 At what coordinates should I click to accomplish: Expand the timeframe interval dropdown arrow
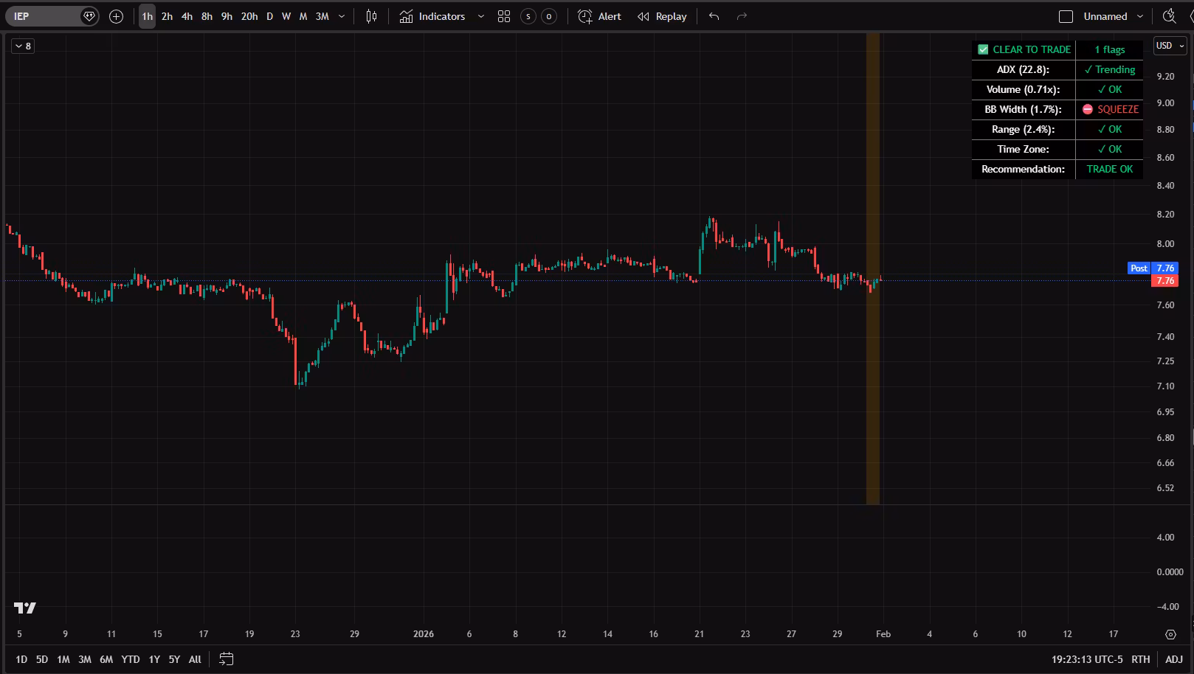pyautogui.click(x=342, y=16)
